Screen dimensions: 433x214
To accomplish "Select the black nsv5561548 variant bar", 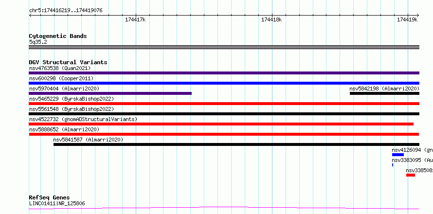I will pyautogui.click(x=224, y=114).
